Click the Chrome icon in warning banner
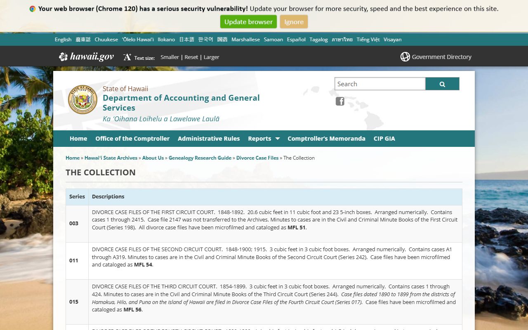Image resolution: width=528 pixels, height=330 pixels. [33, 9]
